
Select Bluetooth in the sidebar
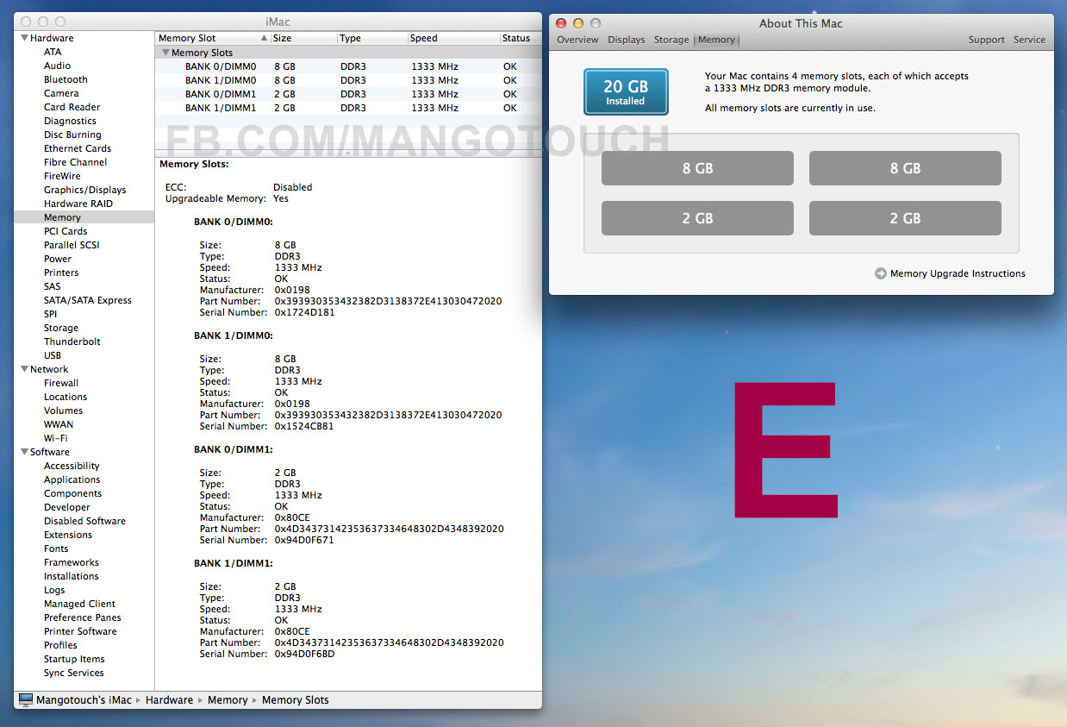coord(66,79)
